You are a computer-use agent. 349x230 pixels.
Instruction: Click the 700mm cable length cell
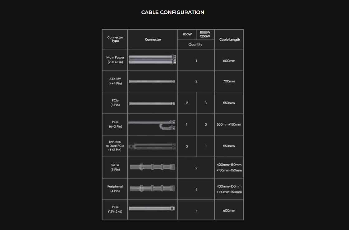click(229, 81)
